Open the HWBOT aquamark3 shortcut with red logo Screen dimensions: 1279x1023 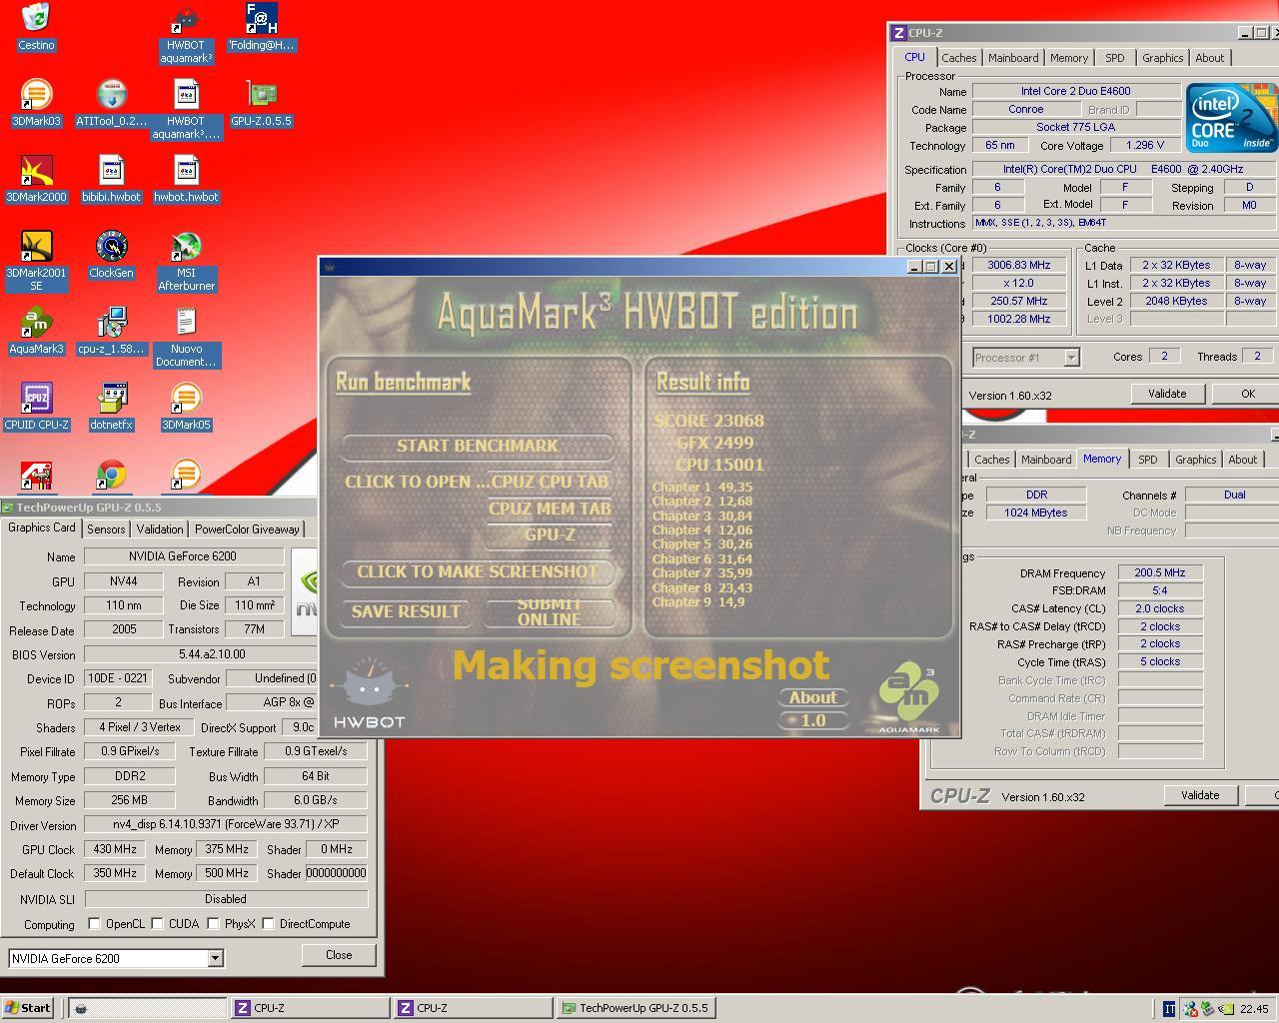point(186,33)
